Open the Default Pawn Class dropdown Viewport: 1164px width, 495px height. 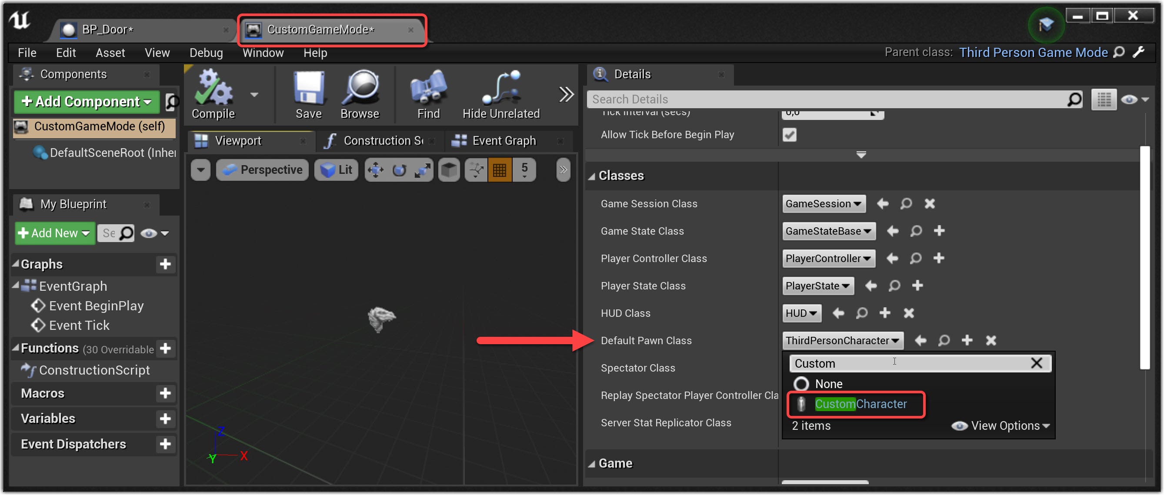(842, 341)
